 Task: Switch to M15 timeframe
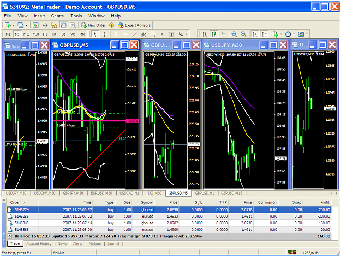coord(26,34)
